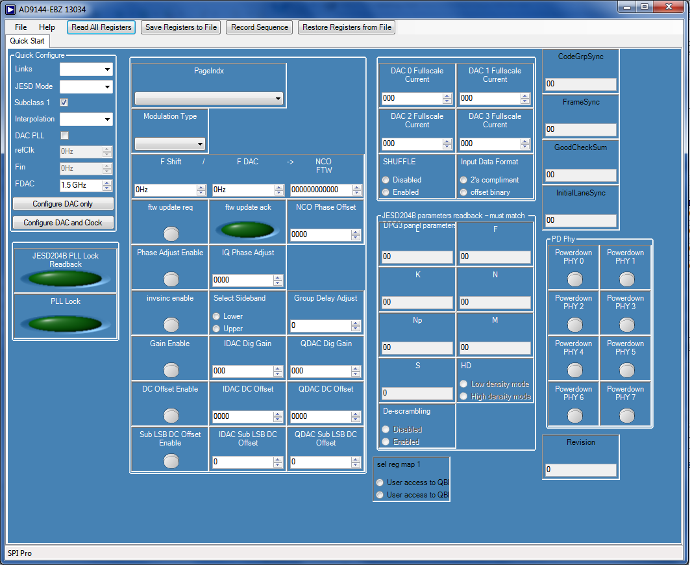
Task: Select SHUFFLE Enabled radio button
Action: [386, 192]
